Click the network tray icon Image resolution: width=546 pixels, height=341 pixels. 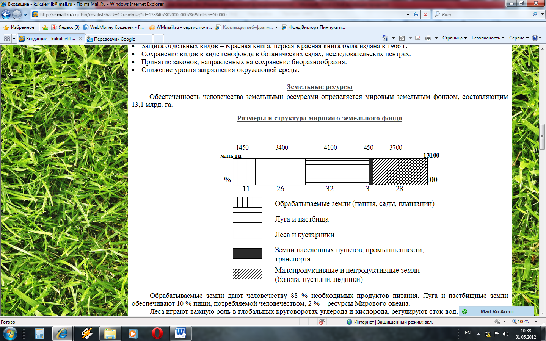click(x=488, y=334)
